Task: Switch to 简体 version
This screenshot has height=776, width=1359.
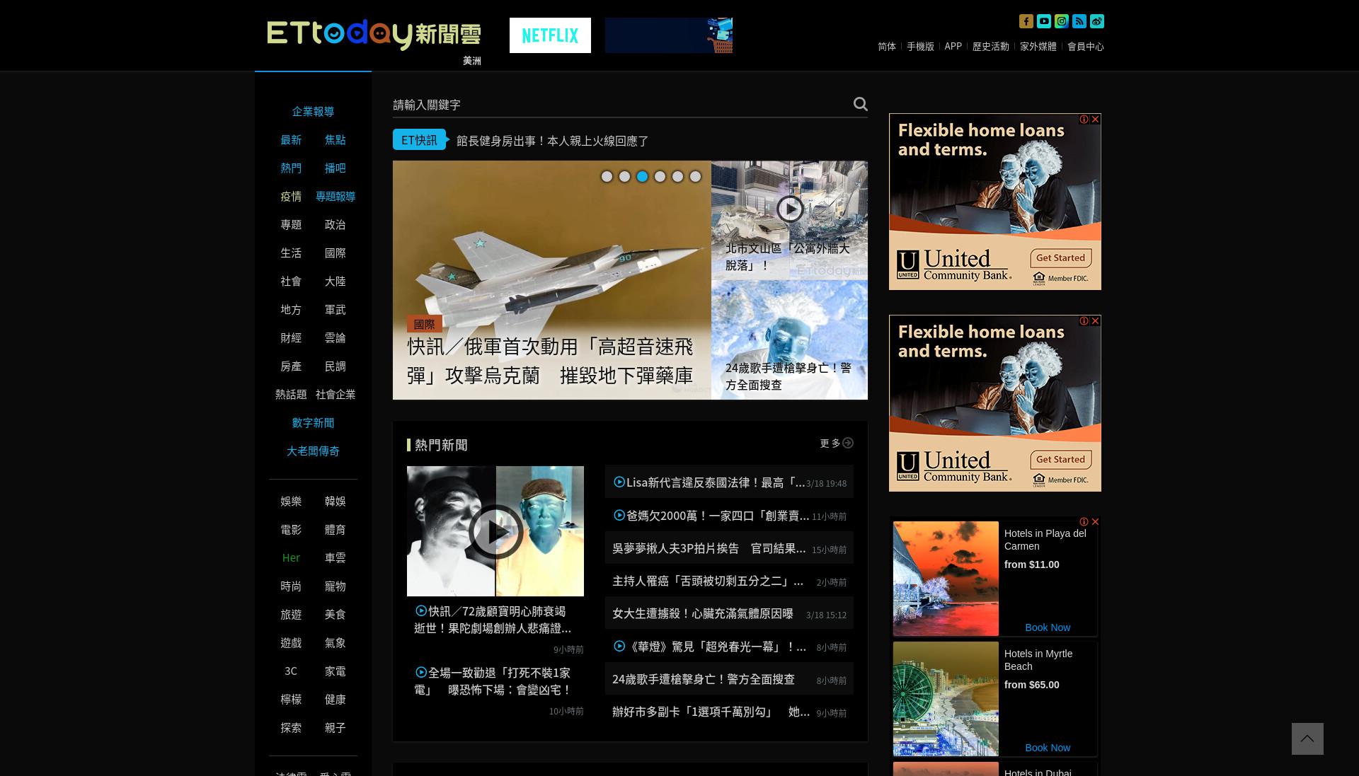Action: (887, 47)
